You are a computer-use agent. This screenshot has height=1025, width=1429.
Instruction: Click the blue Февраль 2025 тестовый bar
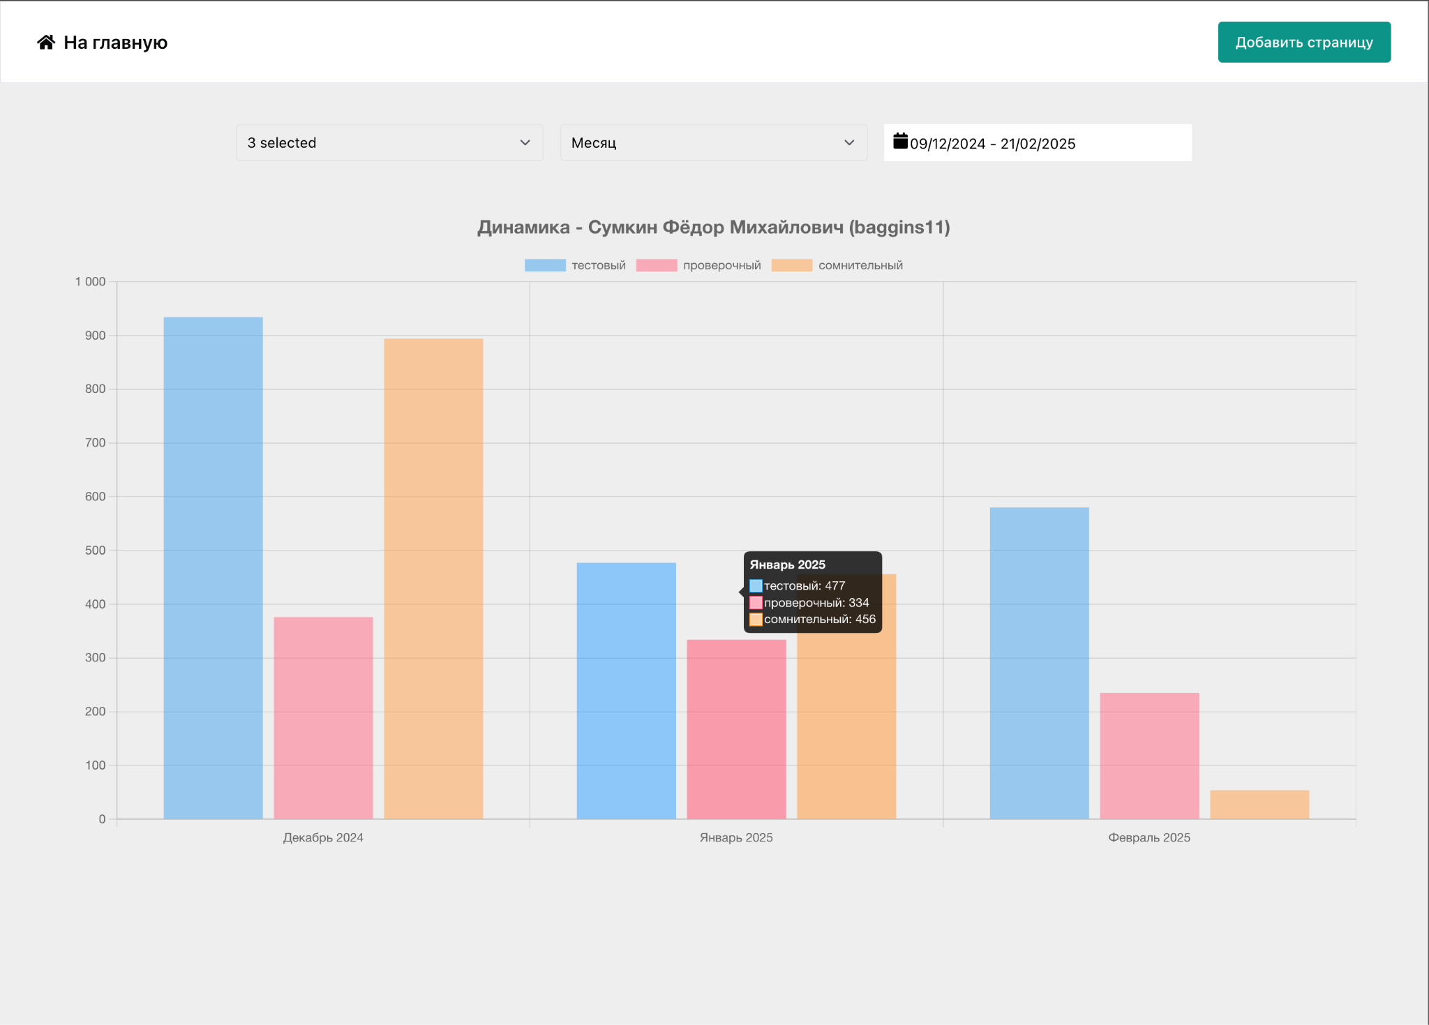tap(1039, 663)
